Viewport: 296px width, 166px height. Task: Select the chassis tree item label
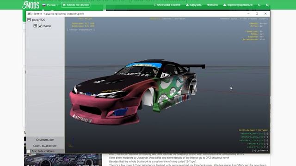47,26
